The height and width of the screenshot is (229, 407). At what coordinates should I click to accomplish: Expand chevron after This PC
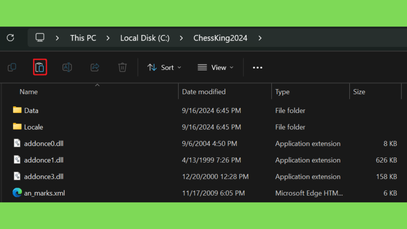108,38
